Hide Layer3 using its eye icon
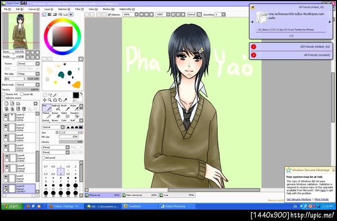Viewport: 337px width, 221px height. click(x=6, y=177)
